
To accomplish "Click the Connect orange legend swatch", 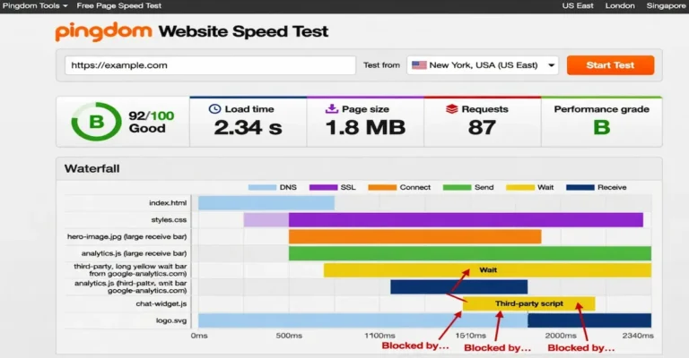I will pos(382,188).
